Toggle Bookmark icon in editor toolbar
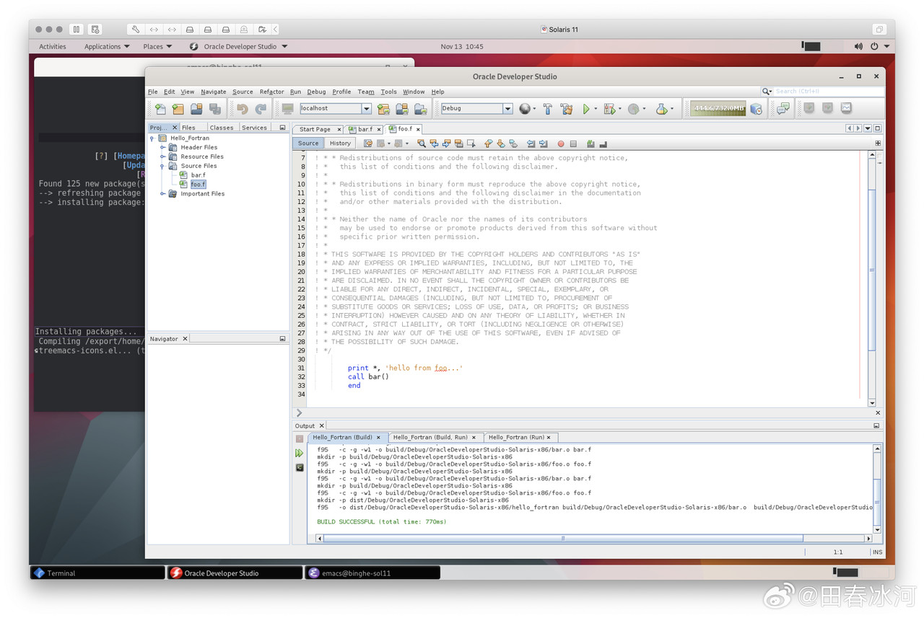The image size is (924, 618). (513, 144)
